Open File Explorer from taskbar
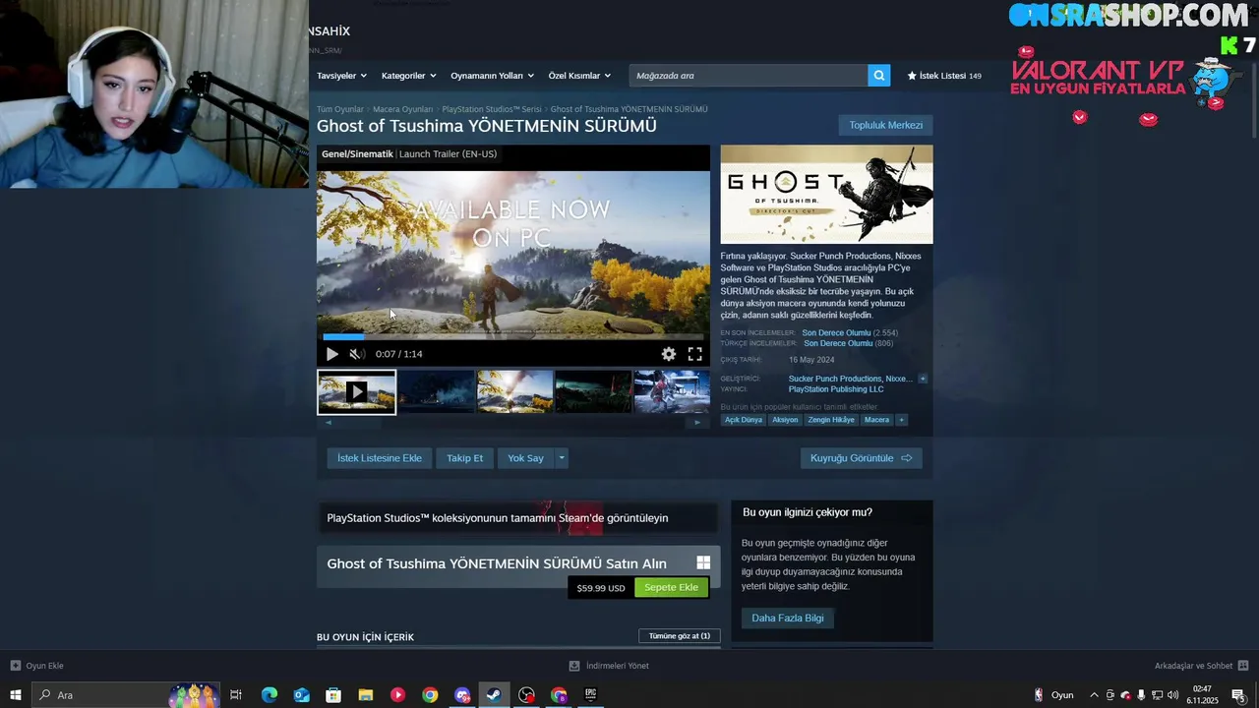 point(365,695)
